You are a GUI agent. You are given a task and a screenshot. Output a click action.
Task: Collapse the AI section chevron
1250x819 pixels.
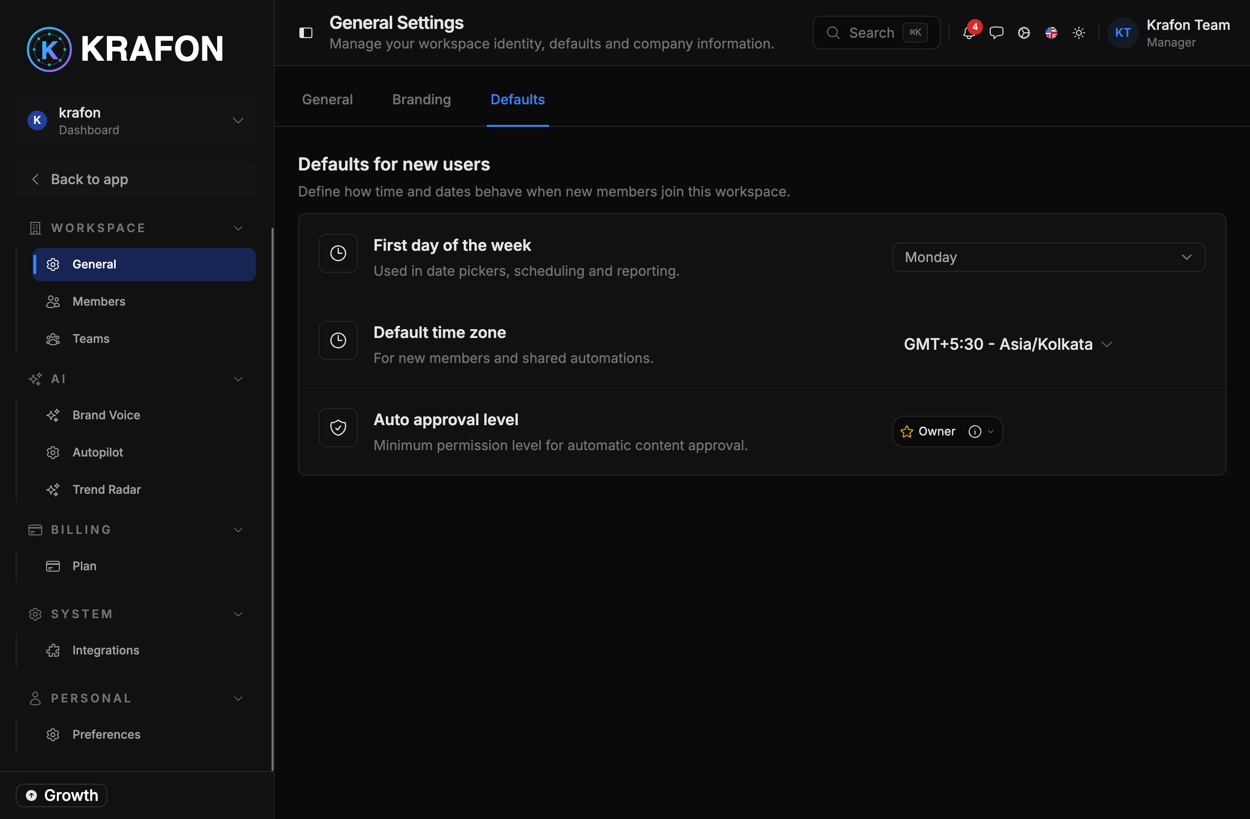[x=238, y=379]
